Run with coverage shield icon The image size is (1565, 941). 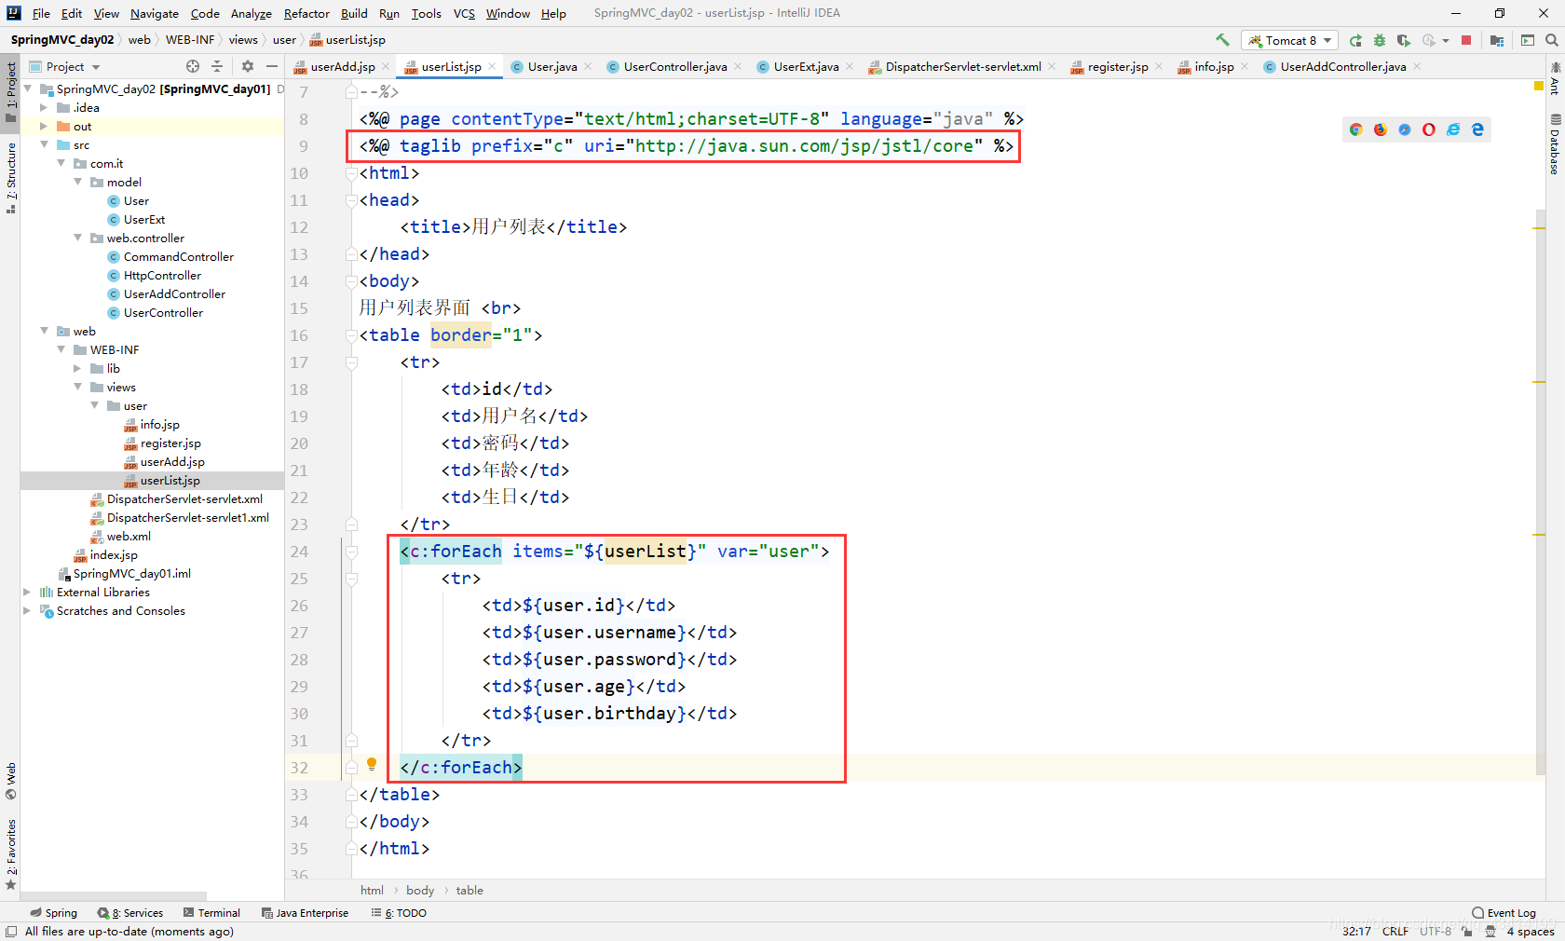1404,40
